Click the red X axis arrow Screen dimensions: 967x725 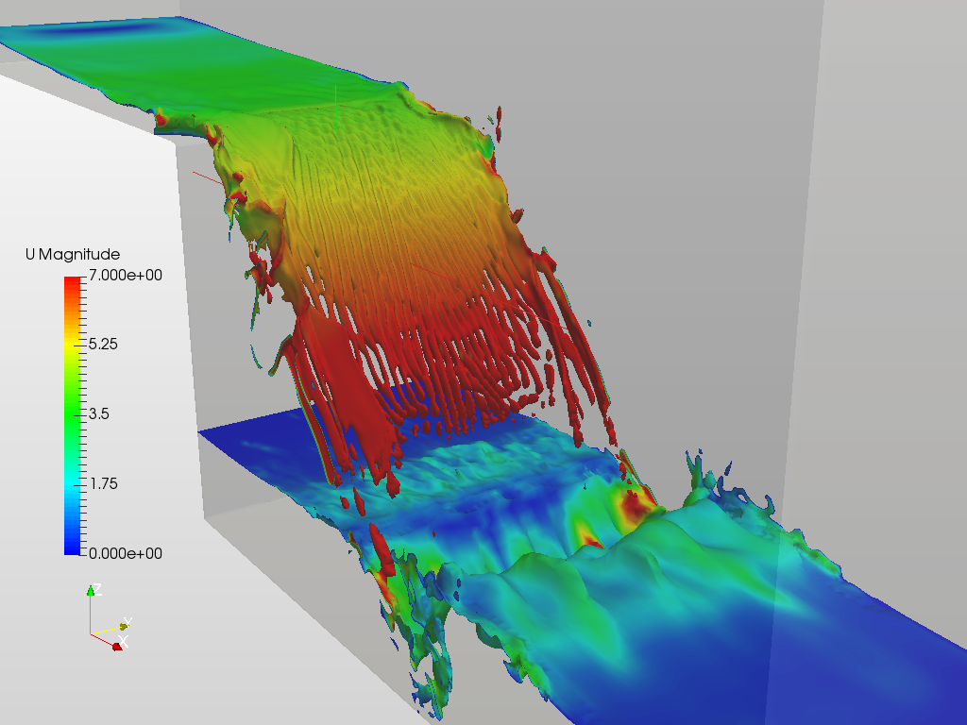[x=118, y=645]
